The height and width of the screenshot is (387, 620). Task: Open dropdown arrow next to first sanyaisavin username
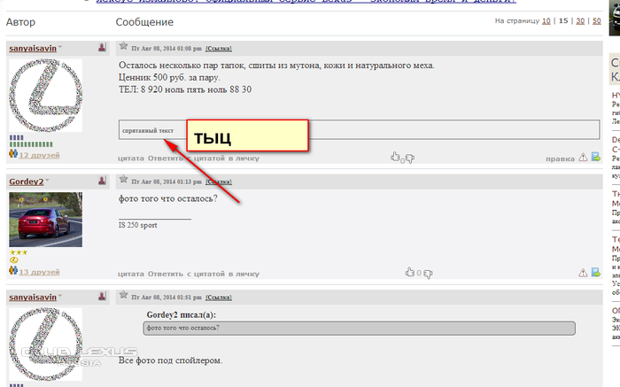click(60, 47)
